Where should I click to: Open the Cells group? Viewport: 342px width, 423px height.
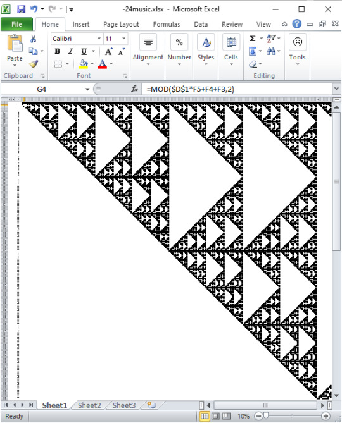coord(231,50)
